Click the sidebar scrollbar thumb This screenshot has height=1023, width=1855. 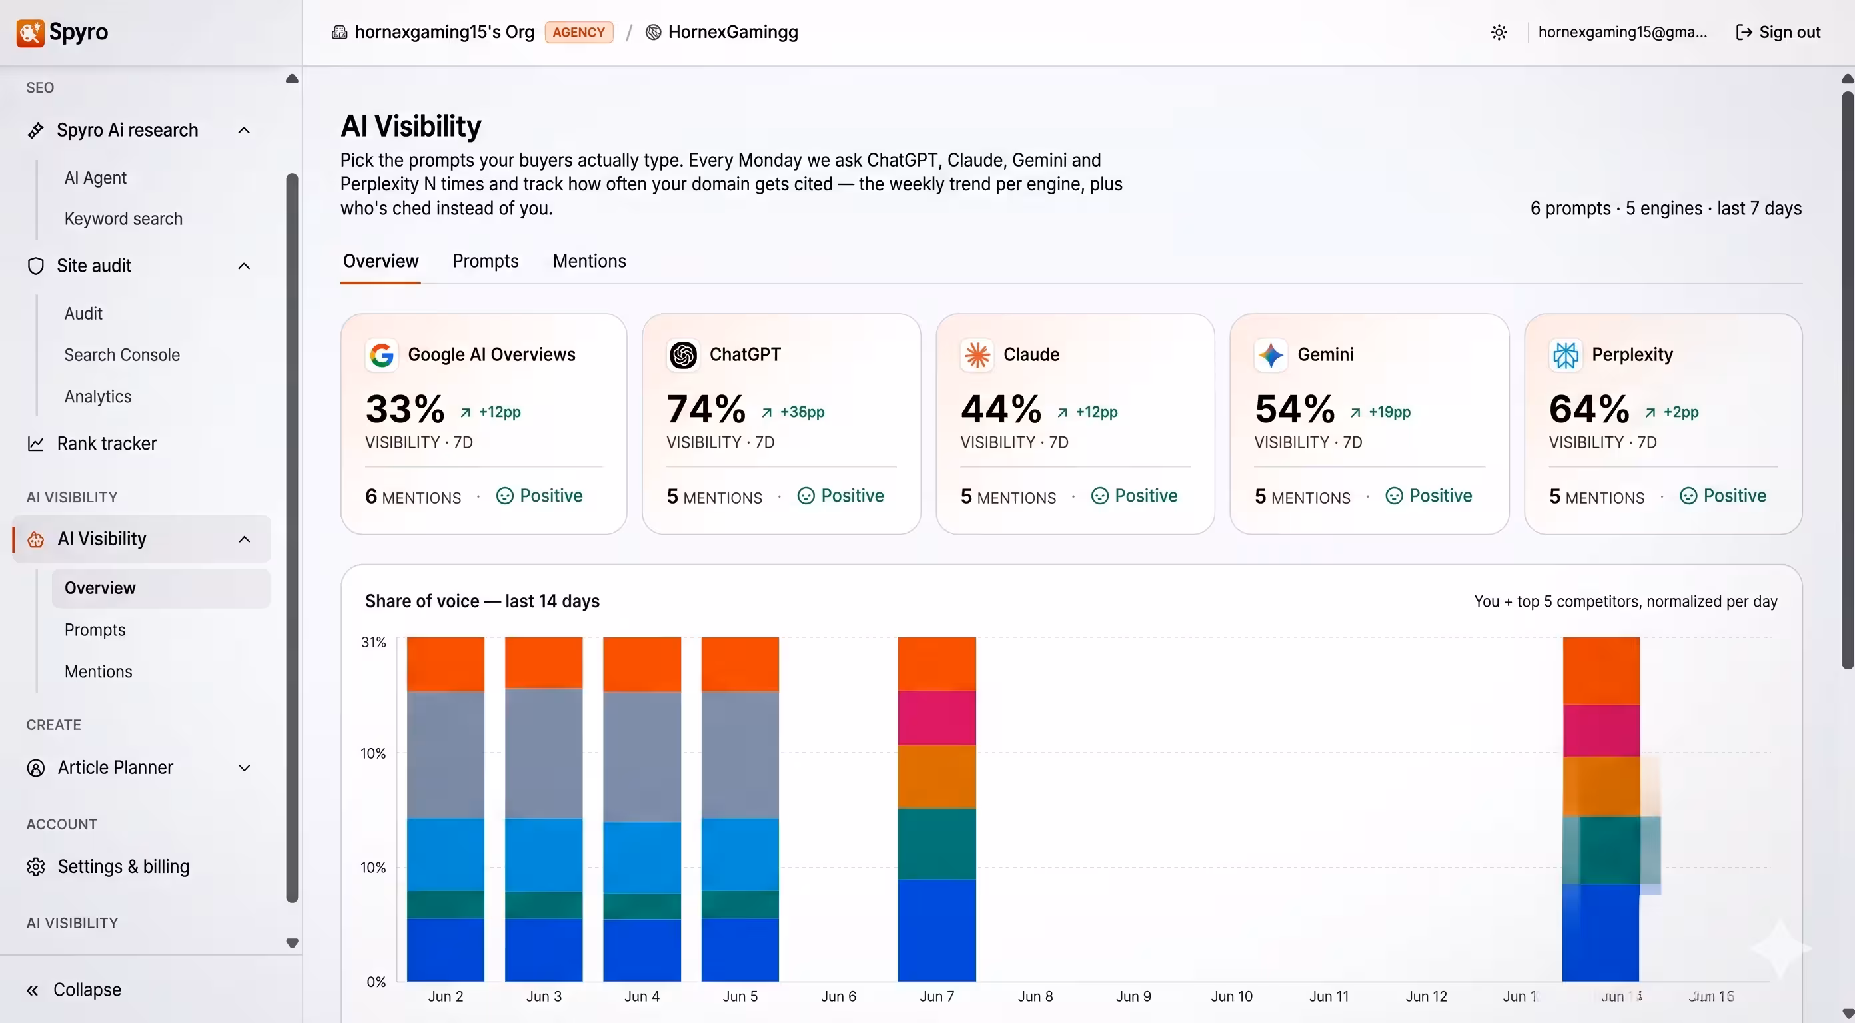pyautogui.click(x=292, y=537)
